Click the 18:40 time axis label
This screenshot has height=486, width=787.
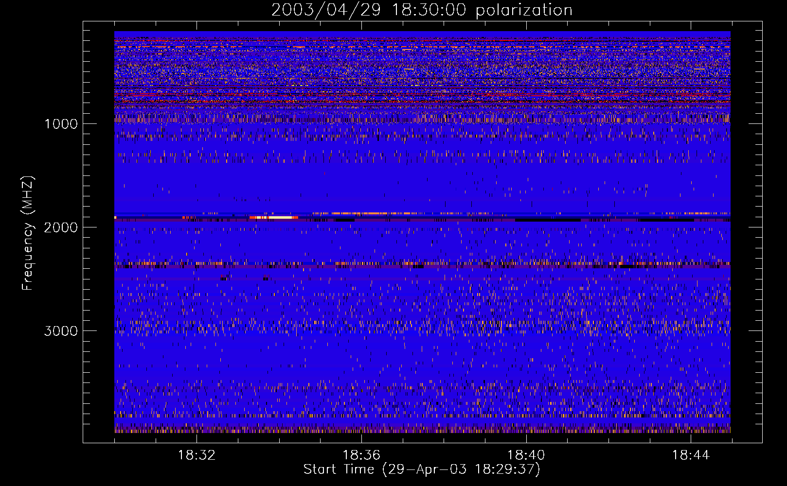click(526, 455)
